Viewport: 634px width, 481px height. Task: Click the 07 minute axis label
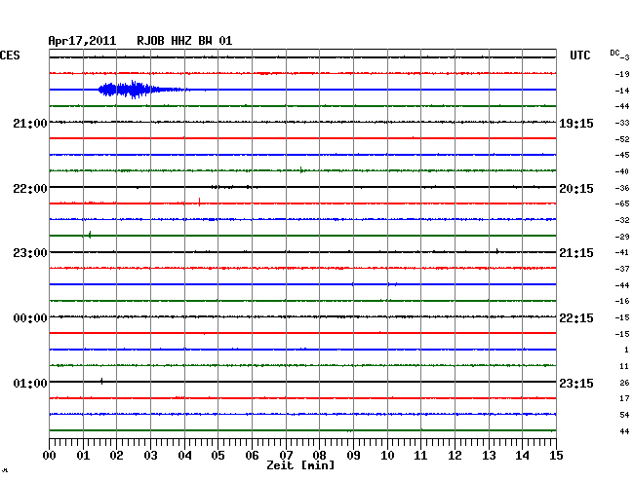tap(286, 455)
